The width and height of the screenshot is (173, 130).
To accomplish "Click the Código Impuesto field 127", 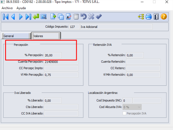I will click(74, 27).
